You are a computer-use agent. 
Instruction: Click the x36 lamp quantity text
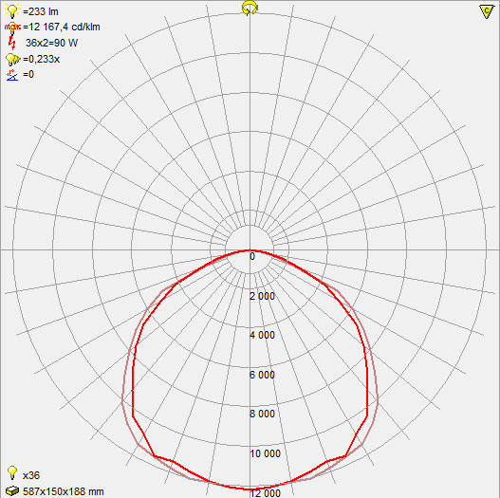pyautogui.click(x=31, y=475)
